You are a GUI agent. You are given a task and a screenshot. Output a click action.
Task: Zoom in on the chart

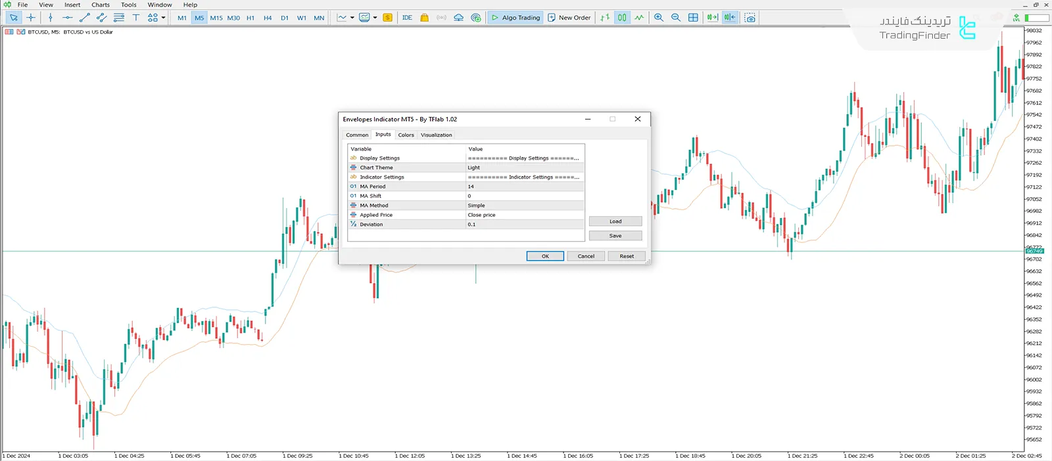click(658, 18)
